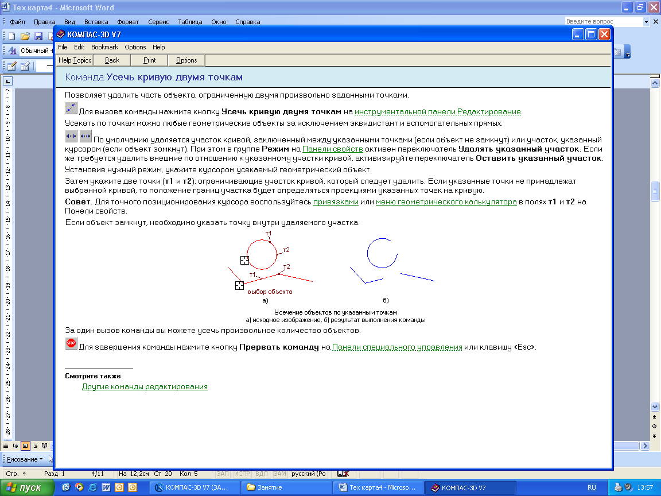Click Open folder icon in Word toolbar
661x496 pixels.
(25, 36)
